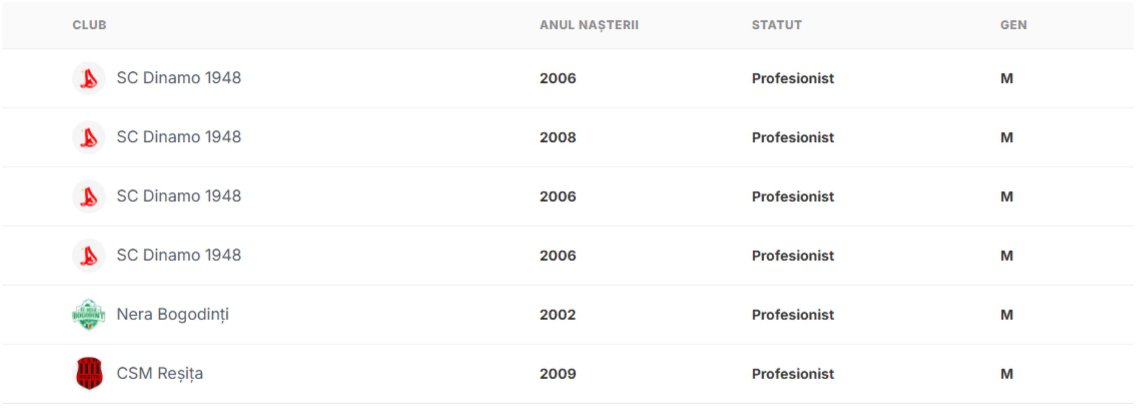Click gender M in the Nera Bogodinți row
The height and width of the screenshot is (409, 1136).
1006,315
